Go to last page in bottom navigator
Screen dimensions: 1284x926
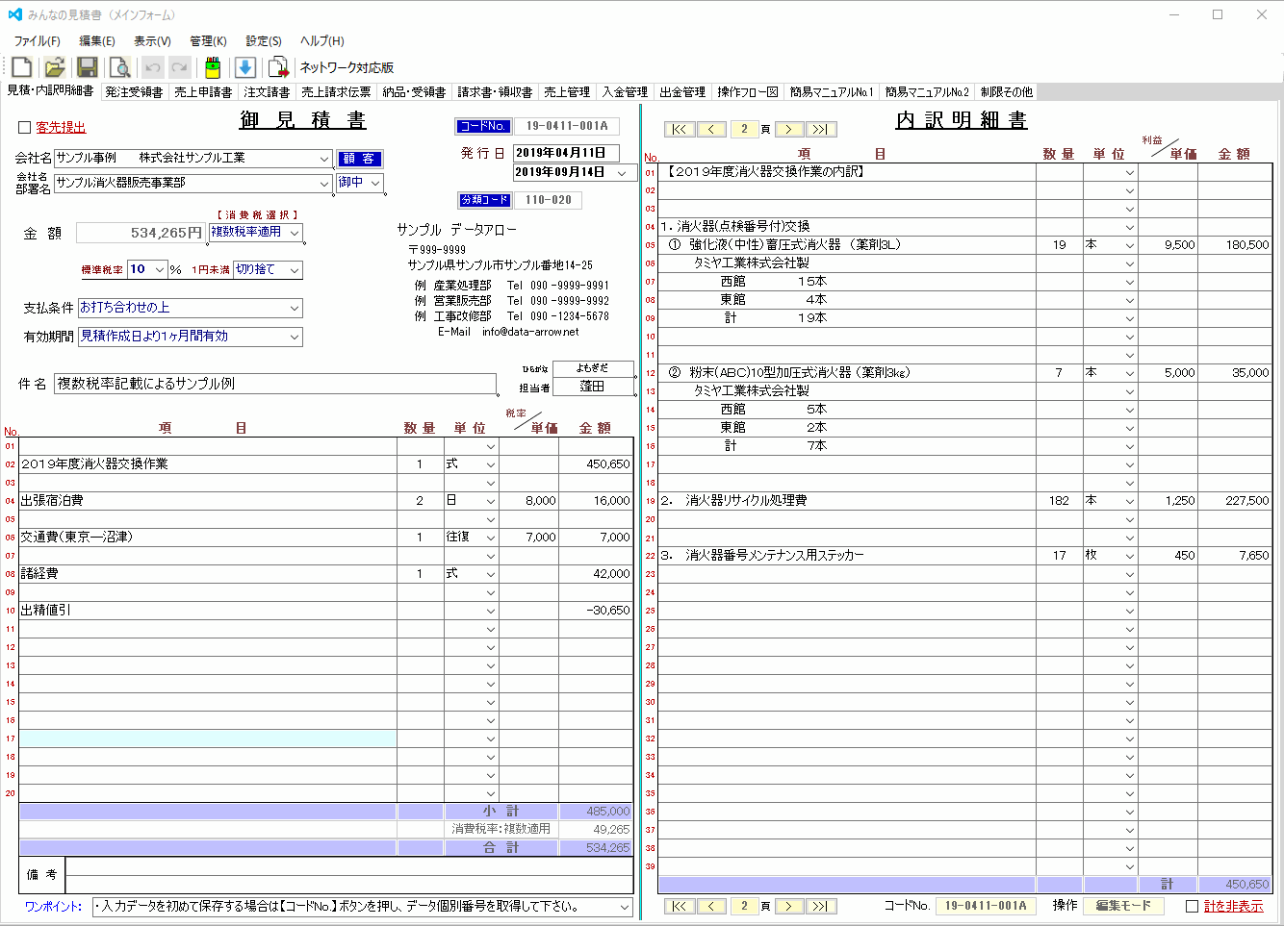click(820, 906)
